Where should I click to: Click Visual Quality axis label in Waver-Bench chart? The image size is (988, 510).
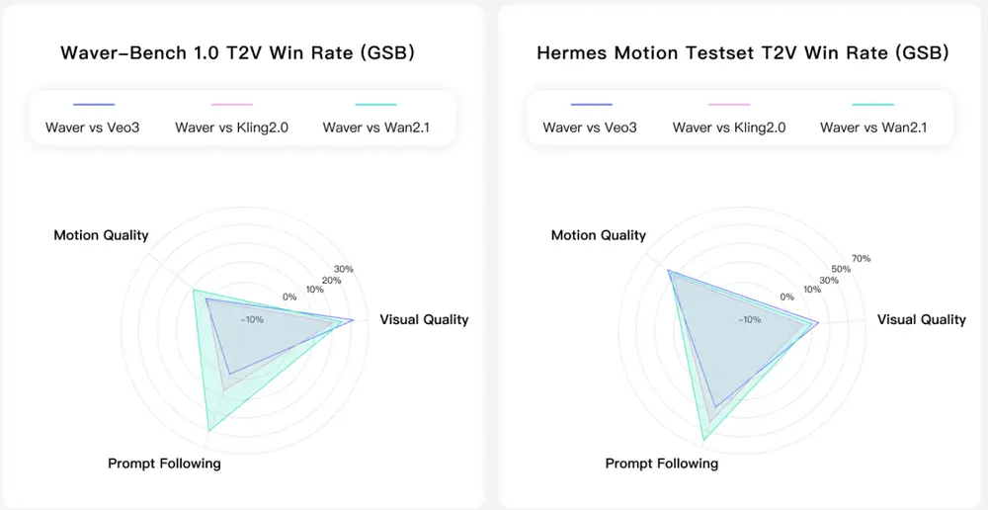(424, 319)
